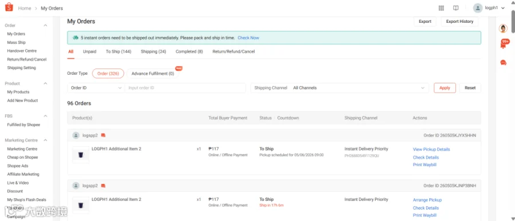Click tracking number PH268835491129QU

coord(362,156)
